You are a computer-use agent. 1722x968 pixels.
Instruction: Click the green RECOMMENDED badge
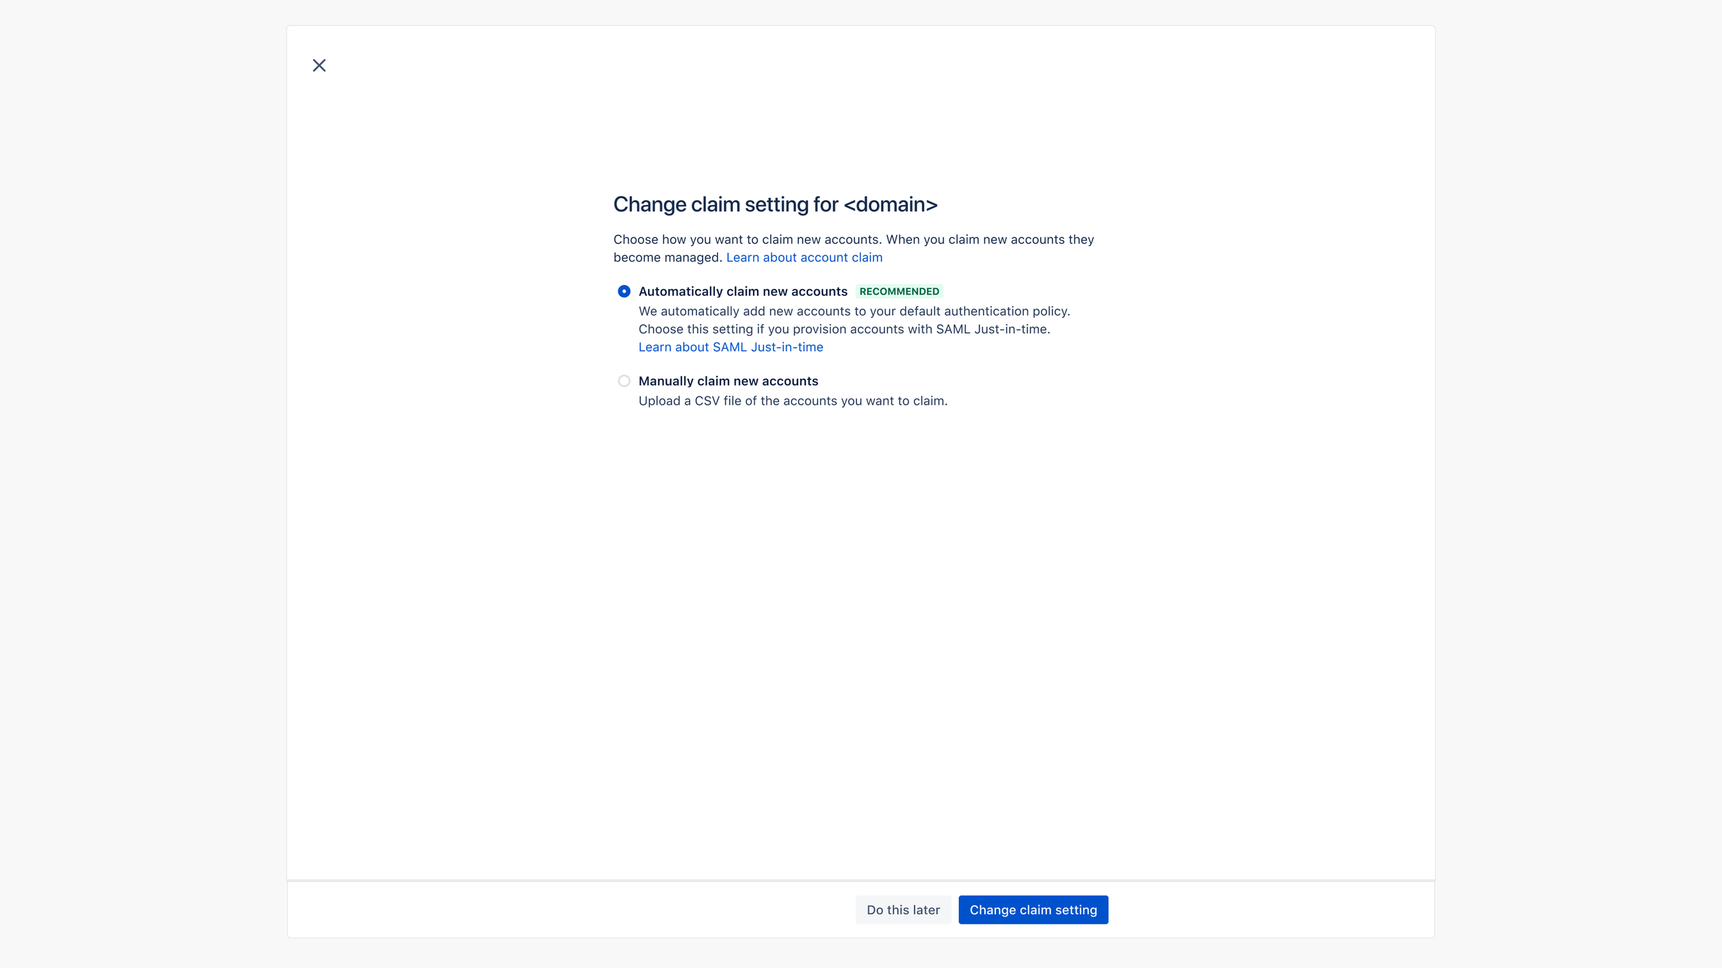click(899, 291)
